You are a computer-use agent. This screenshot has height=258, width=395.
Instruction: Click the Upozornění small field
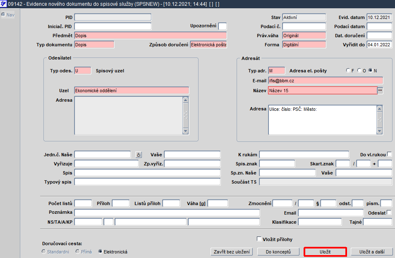tap(223, 26)
